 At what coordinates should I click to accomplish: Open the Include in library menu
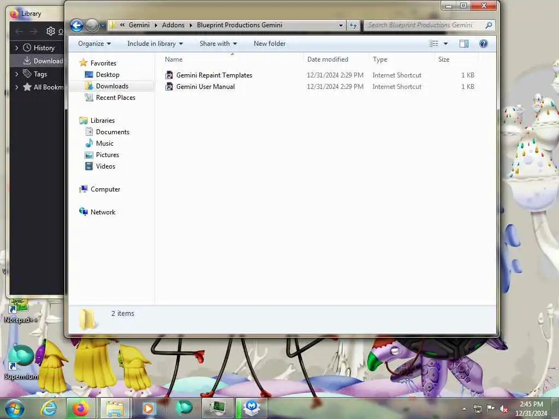coord(155,44)
